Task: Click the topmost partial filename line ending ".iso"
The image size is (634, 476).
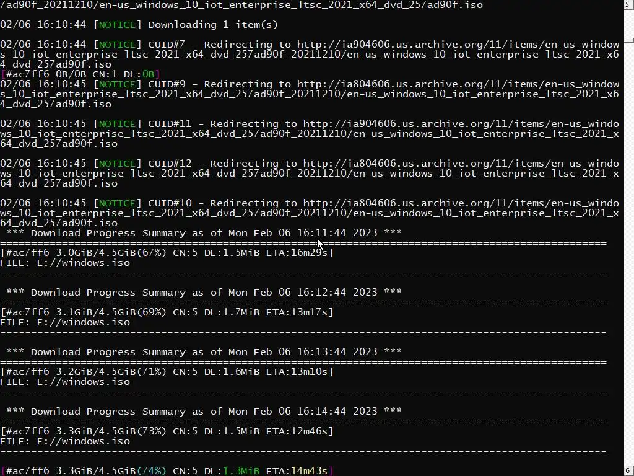Action: click(241, 5)
